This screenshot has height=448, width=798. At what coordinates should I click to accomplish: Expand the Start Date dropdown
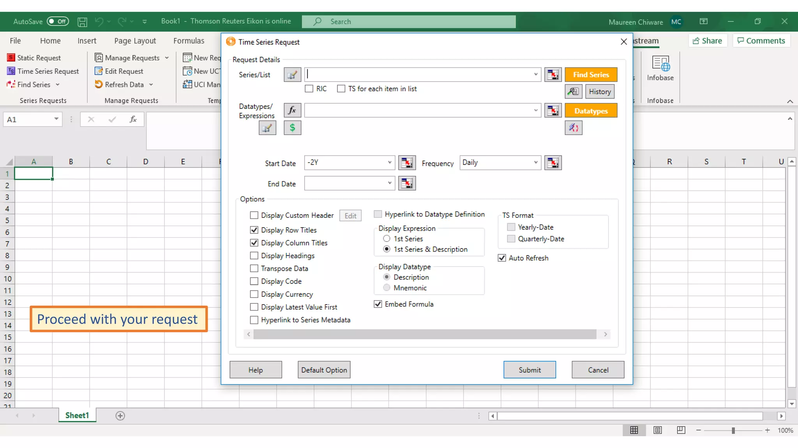coord(389,163)
